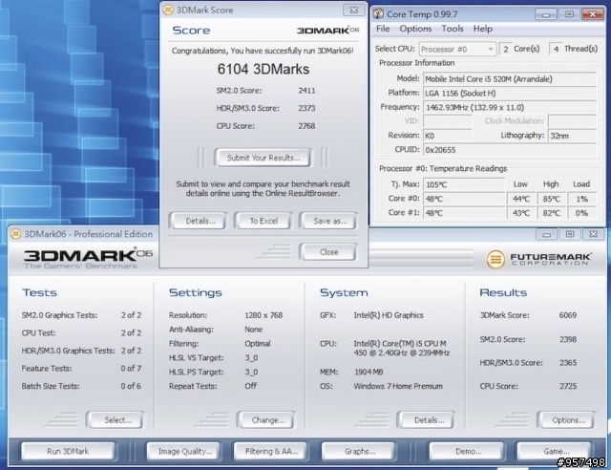Click the 3DMark06 logo in Score dialog
611x470 pixels.
pyautogui.click(x=327, y=31)
